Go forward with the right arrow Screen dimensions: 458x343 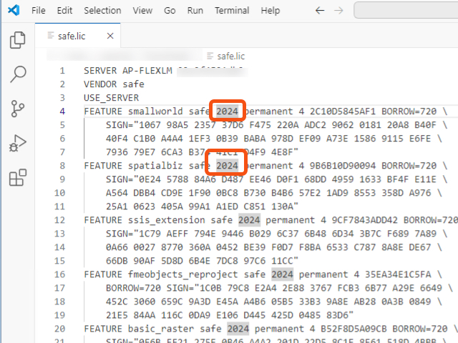pos(338,11)
